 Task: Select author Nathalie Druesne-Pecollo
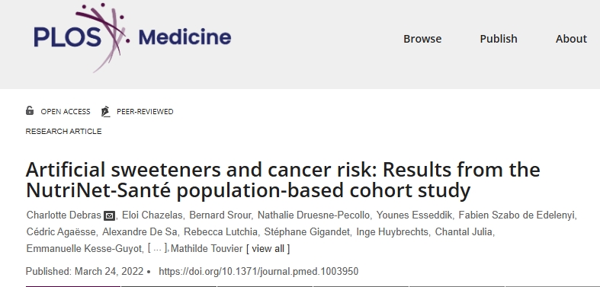(313, 215)
